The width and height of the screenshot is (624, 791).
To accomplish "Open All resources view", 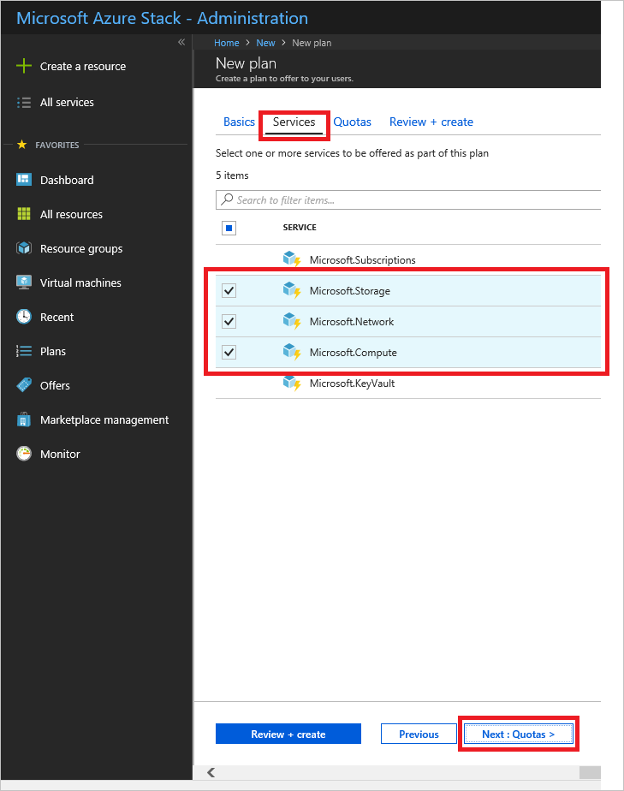I will [71, 214].
